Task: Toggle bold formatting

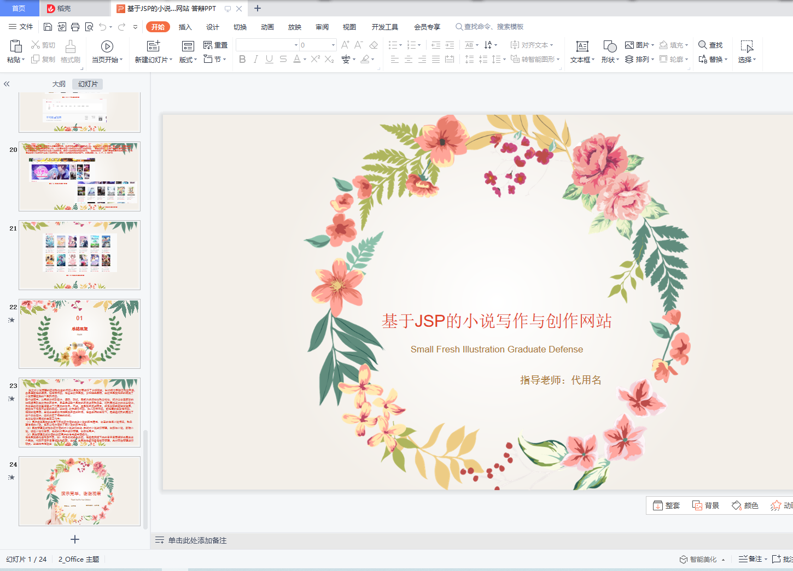Action: click(x=242, y=59)
